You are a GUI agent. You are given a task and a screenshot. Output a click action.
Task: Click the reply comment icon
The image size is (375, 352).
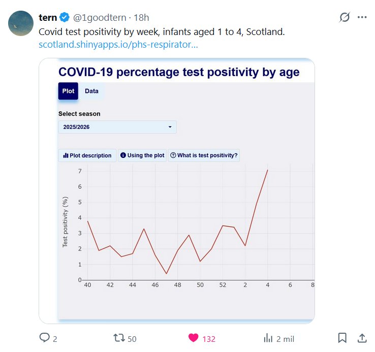pyautogui.click(x=45, y=338)
